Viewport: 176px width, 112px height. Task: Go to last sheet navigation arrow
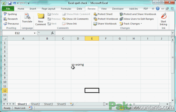13,104
